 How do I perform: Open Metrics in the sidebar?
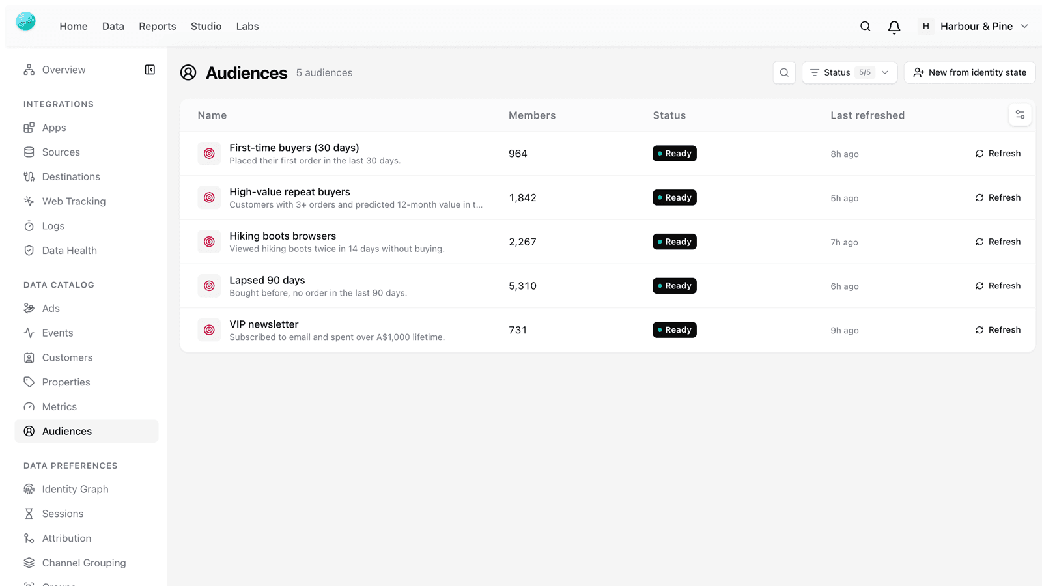point(86,407)
